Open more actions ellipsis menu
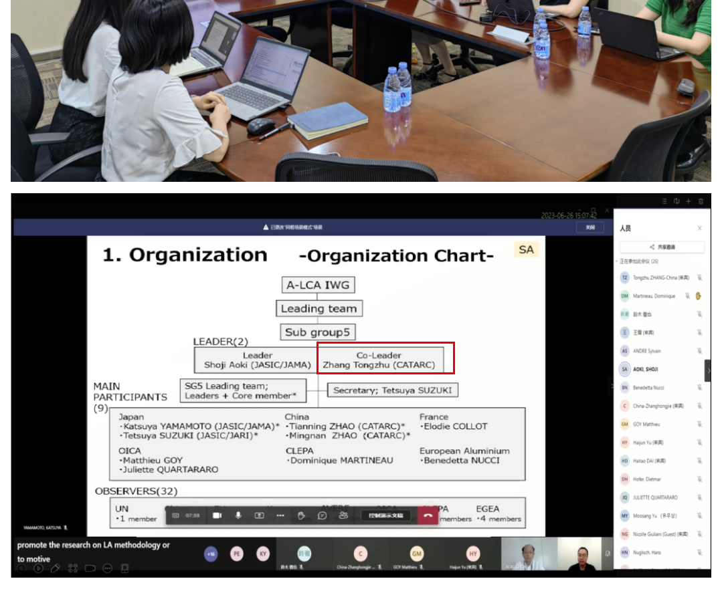The height and width of the screenshot is (589, 720). click(x=280, y=515)
